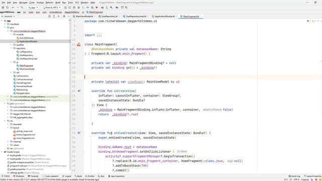Select CarRepository in project tree
This screenshot has height=181, width=322.
pos(26,52)
